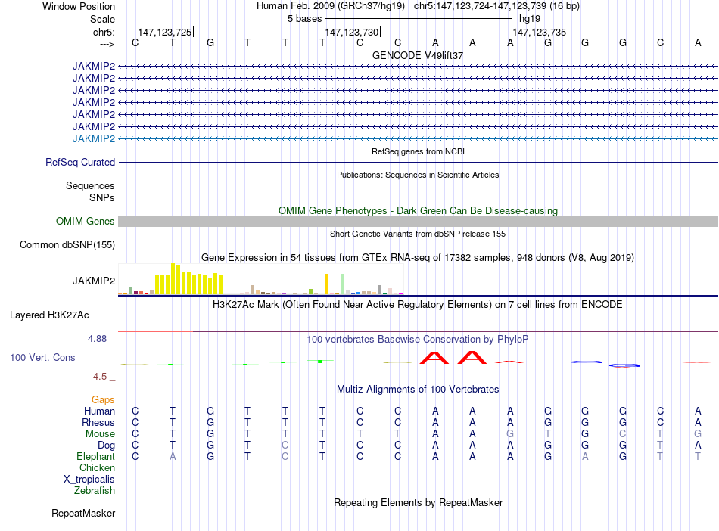
Task: Open the Layered H3K27Ac track label
Action: (x=49, y=315)
